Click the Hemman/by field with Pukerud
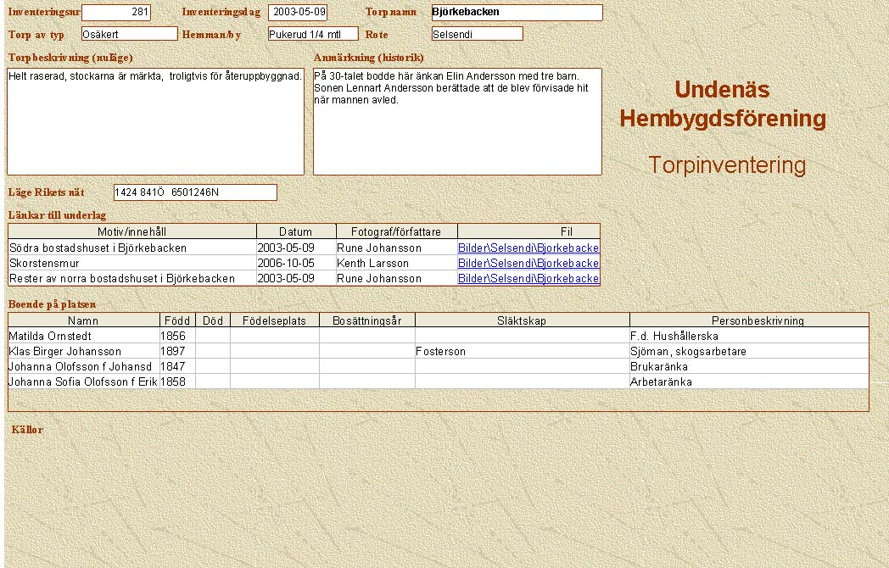 coord(313,34)
